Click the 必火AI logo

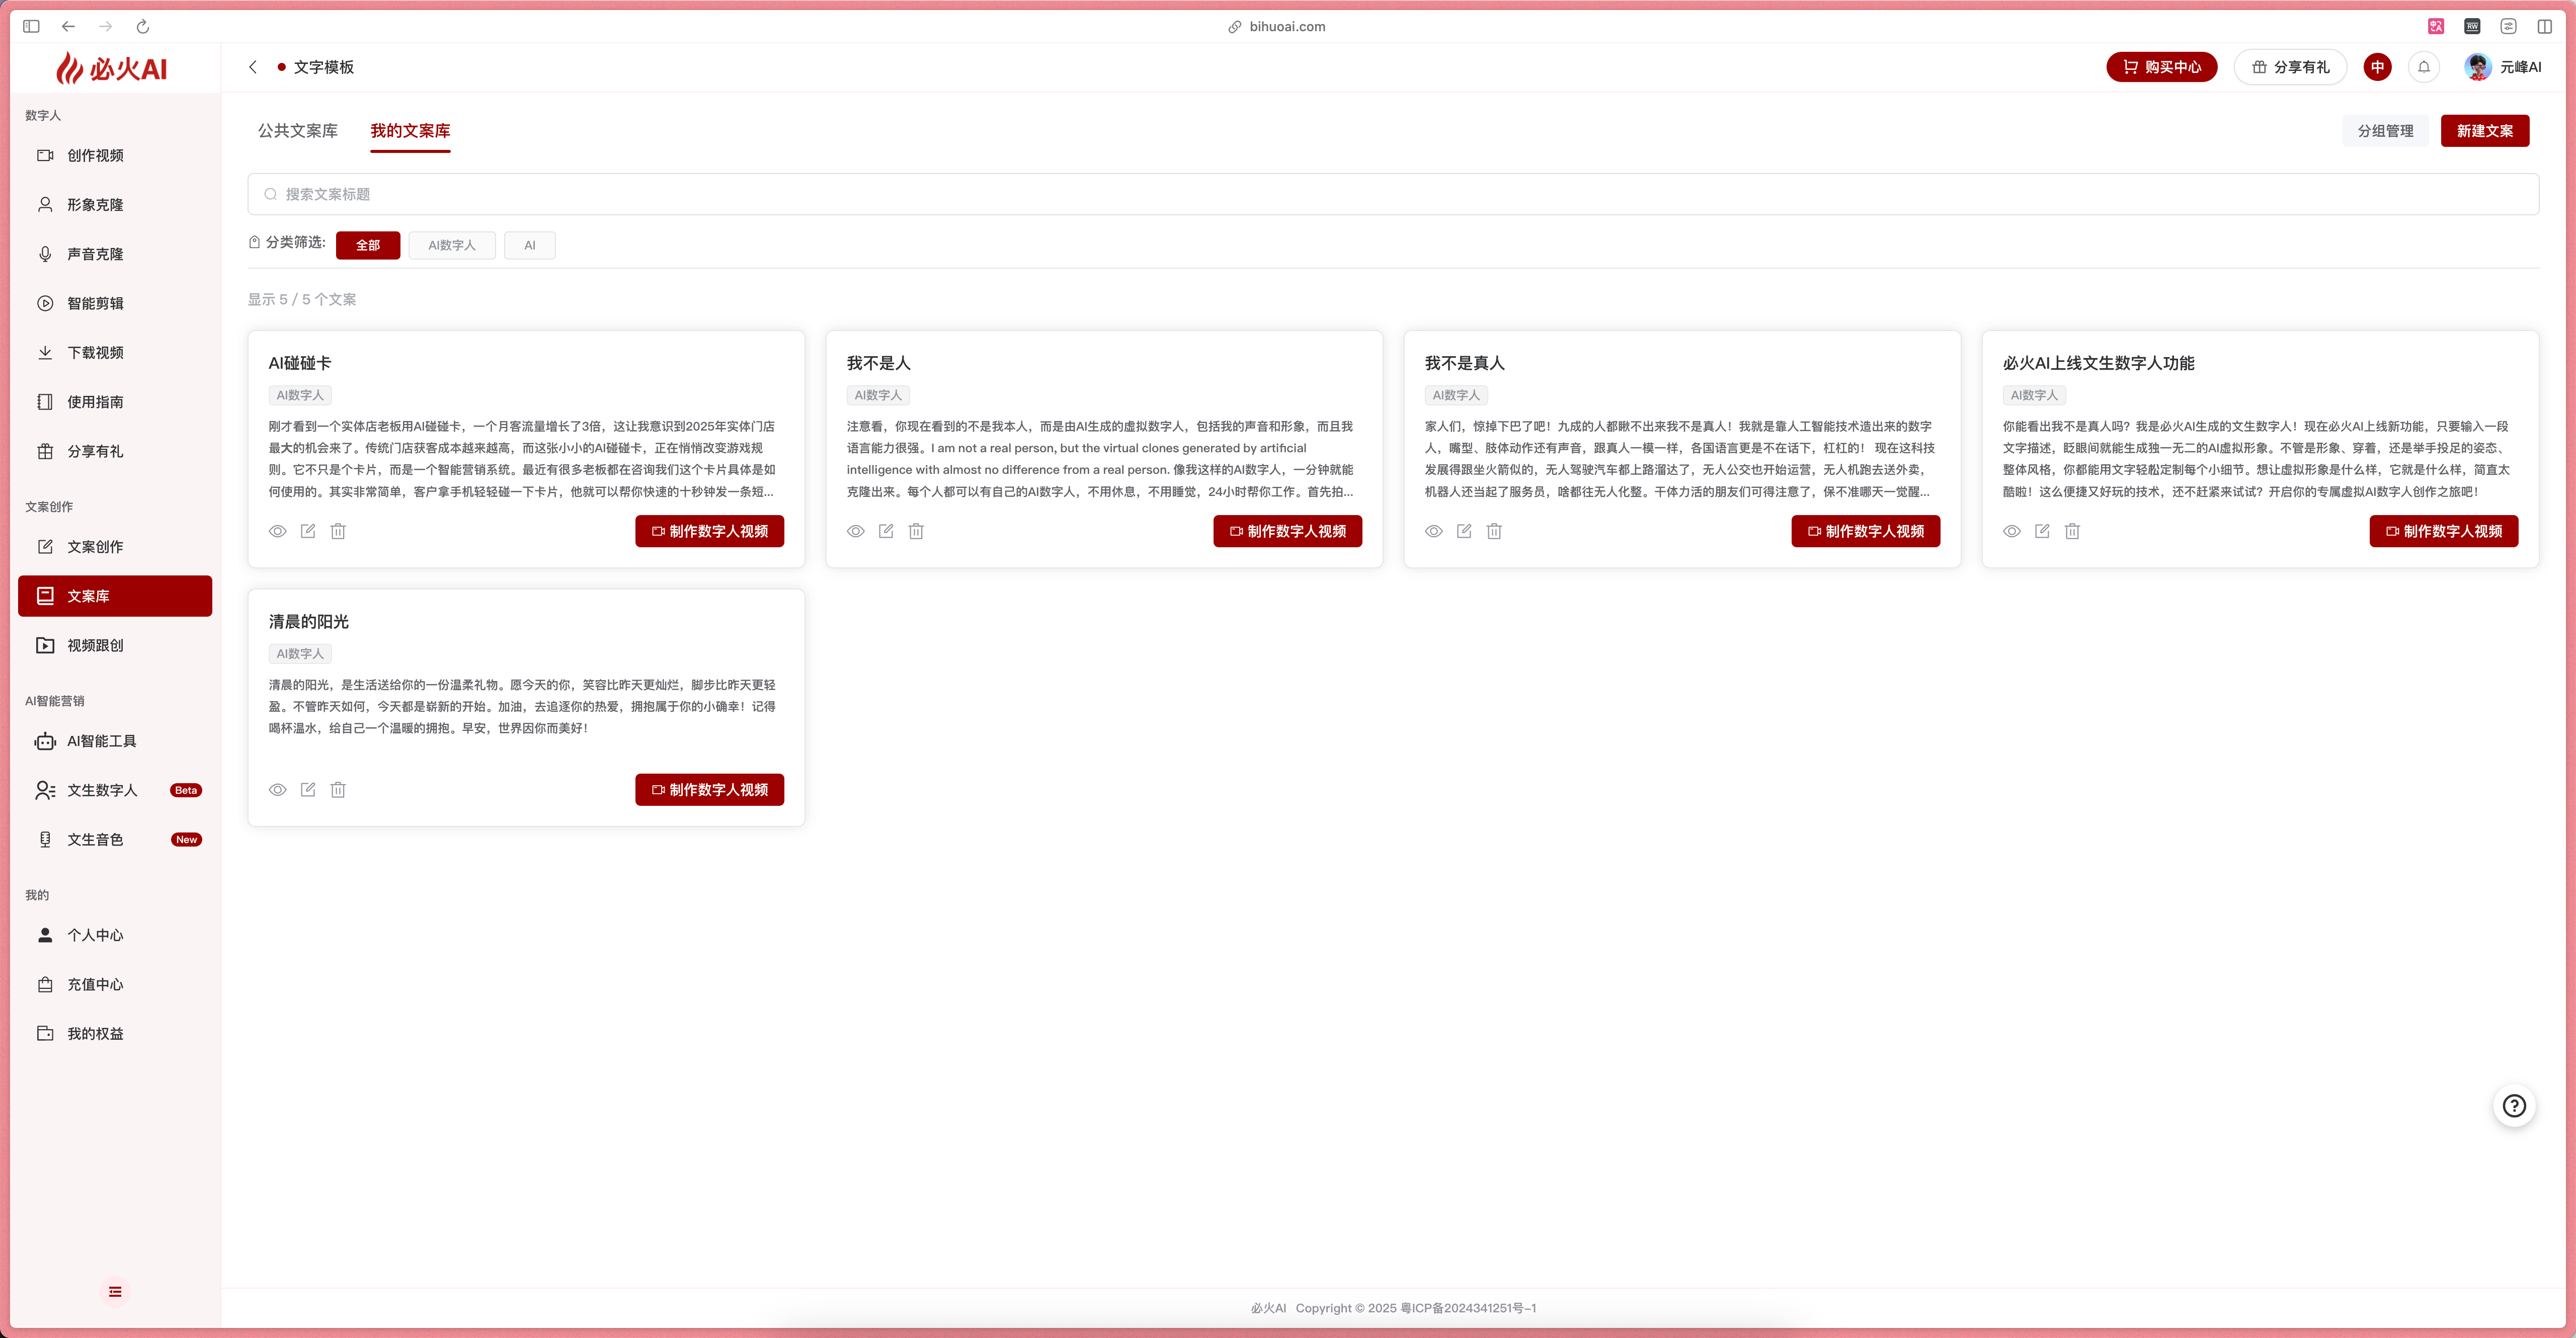(112, 68)
